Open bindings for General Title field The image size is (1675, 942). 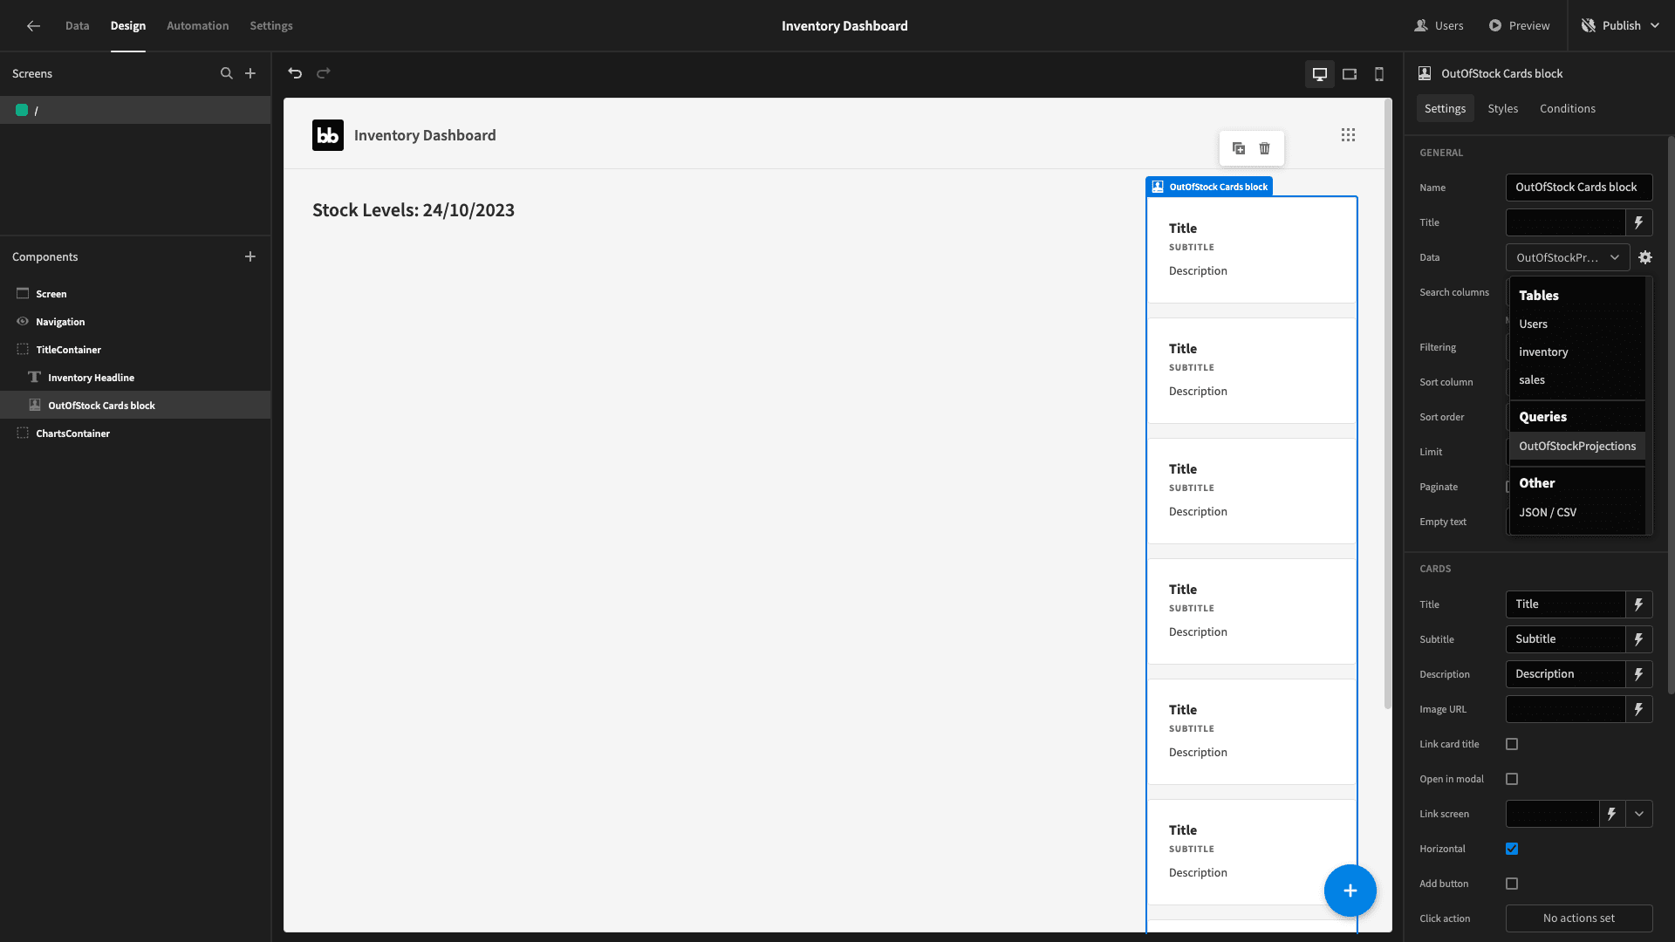click(x=1639, y=222)
